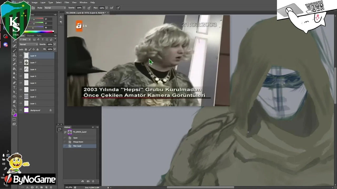Hide Layer 2 visibility
This screenshot has height=189, width=337.
pyautogui.click(x=21, y=97)
